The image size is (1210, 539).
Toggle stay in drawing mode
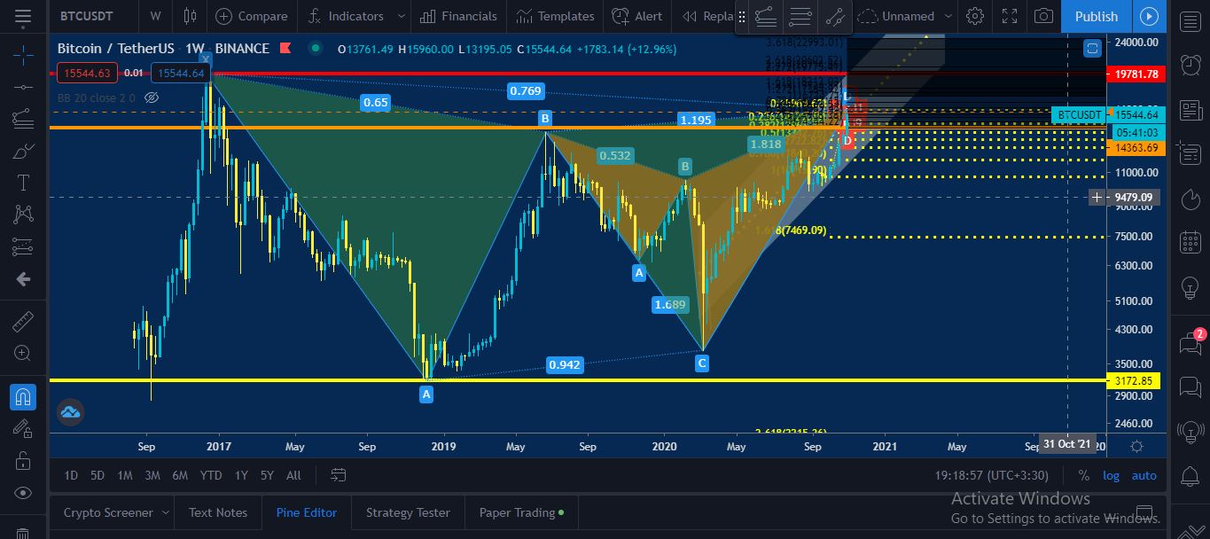click(23, 428)
